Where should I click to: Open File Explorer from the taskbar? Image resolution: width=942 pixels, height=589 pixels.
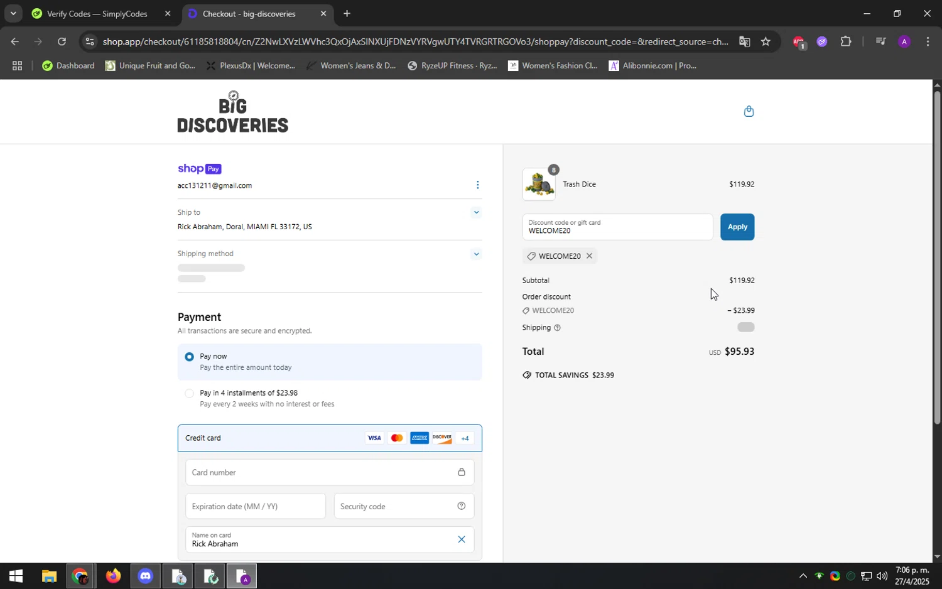pyautogui.click(x=49, y=576)
